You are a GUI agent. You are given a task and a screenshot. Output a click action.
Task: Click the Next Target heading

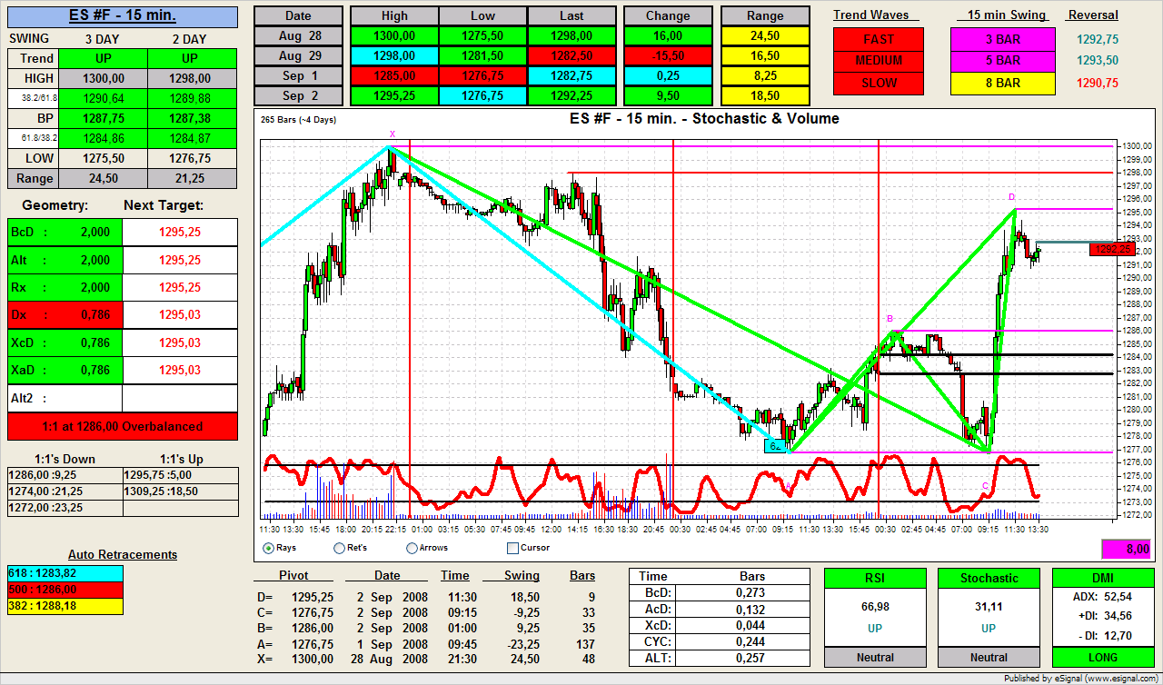point(164,205)
